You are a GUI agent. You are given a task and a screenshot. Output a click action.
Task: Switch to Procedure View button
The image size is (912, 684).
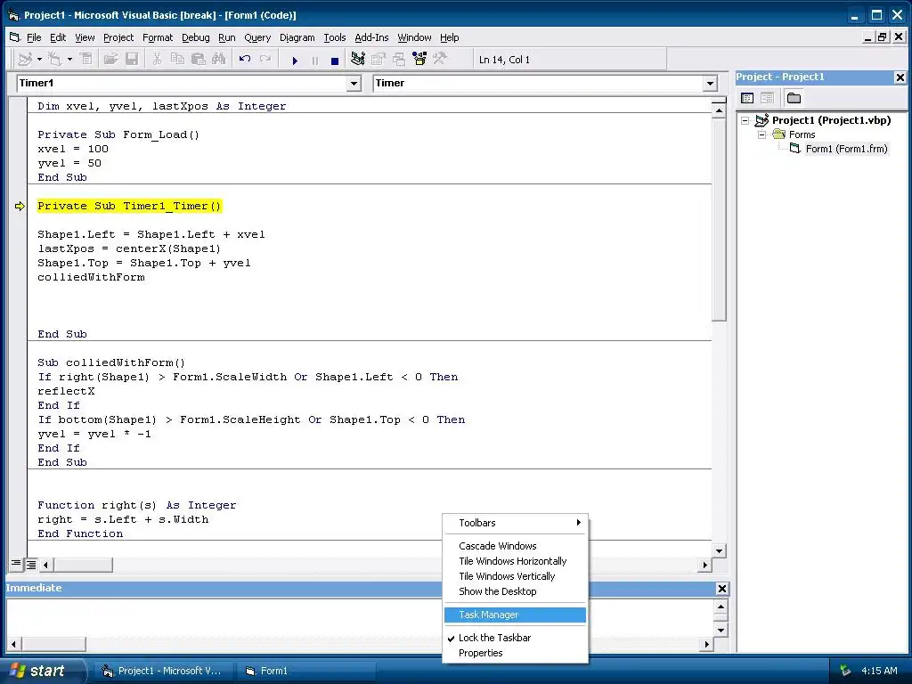click(x=16, y=564)
